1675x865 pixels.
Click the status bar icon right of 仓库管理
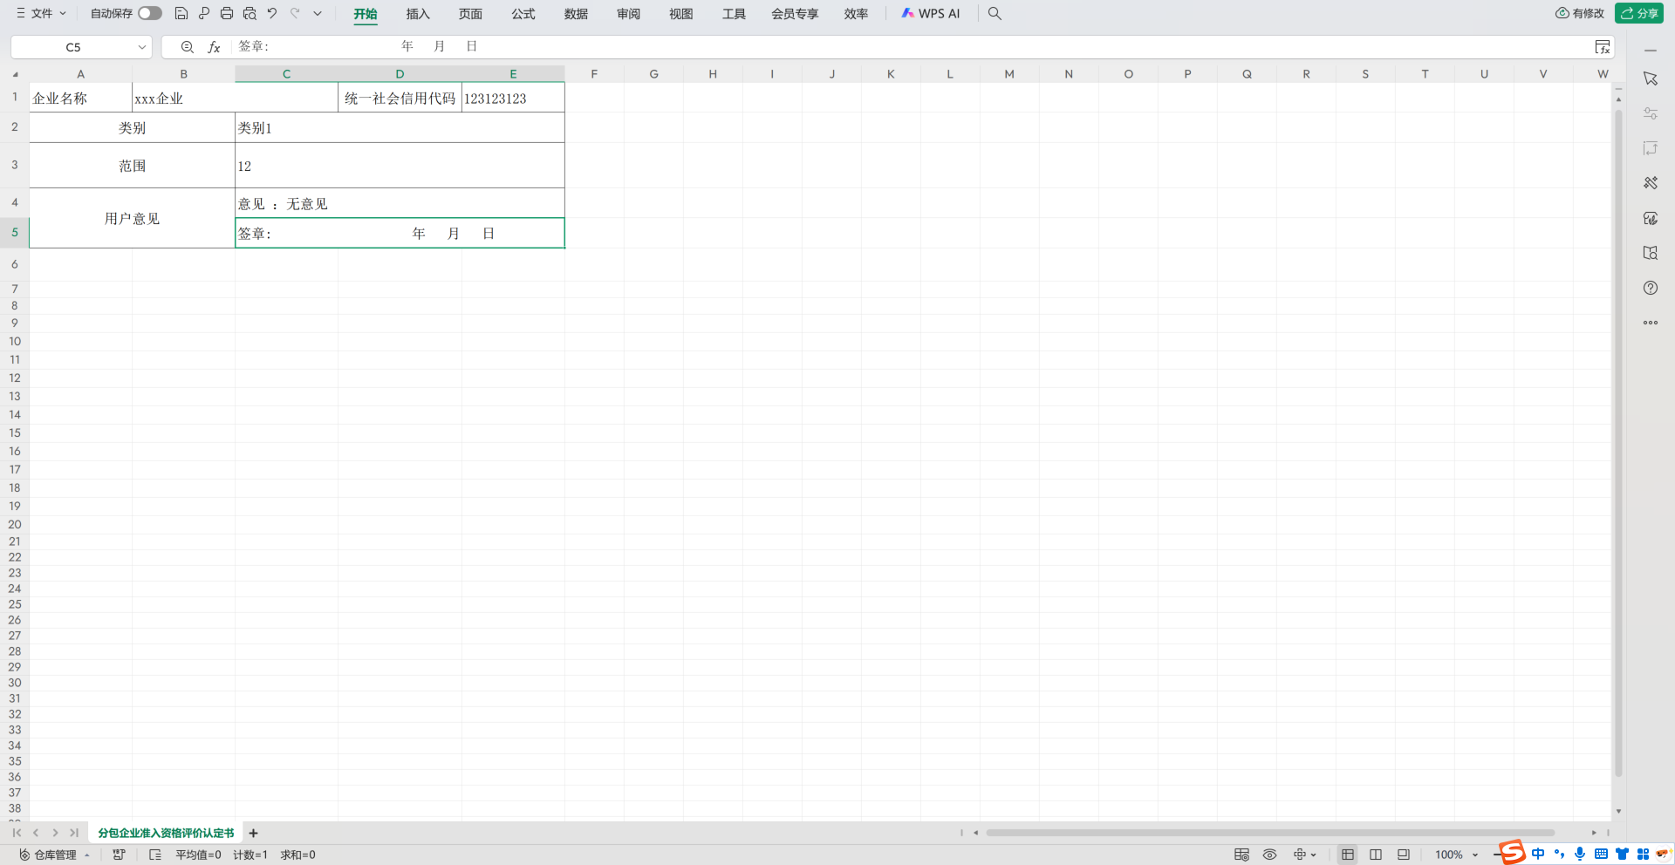tap(119, 855)
